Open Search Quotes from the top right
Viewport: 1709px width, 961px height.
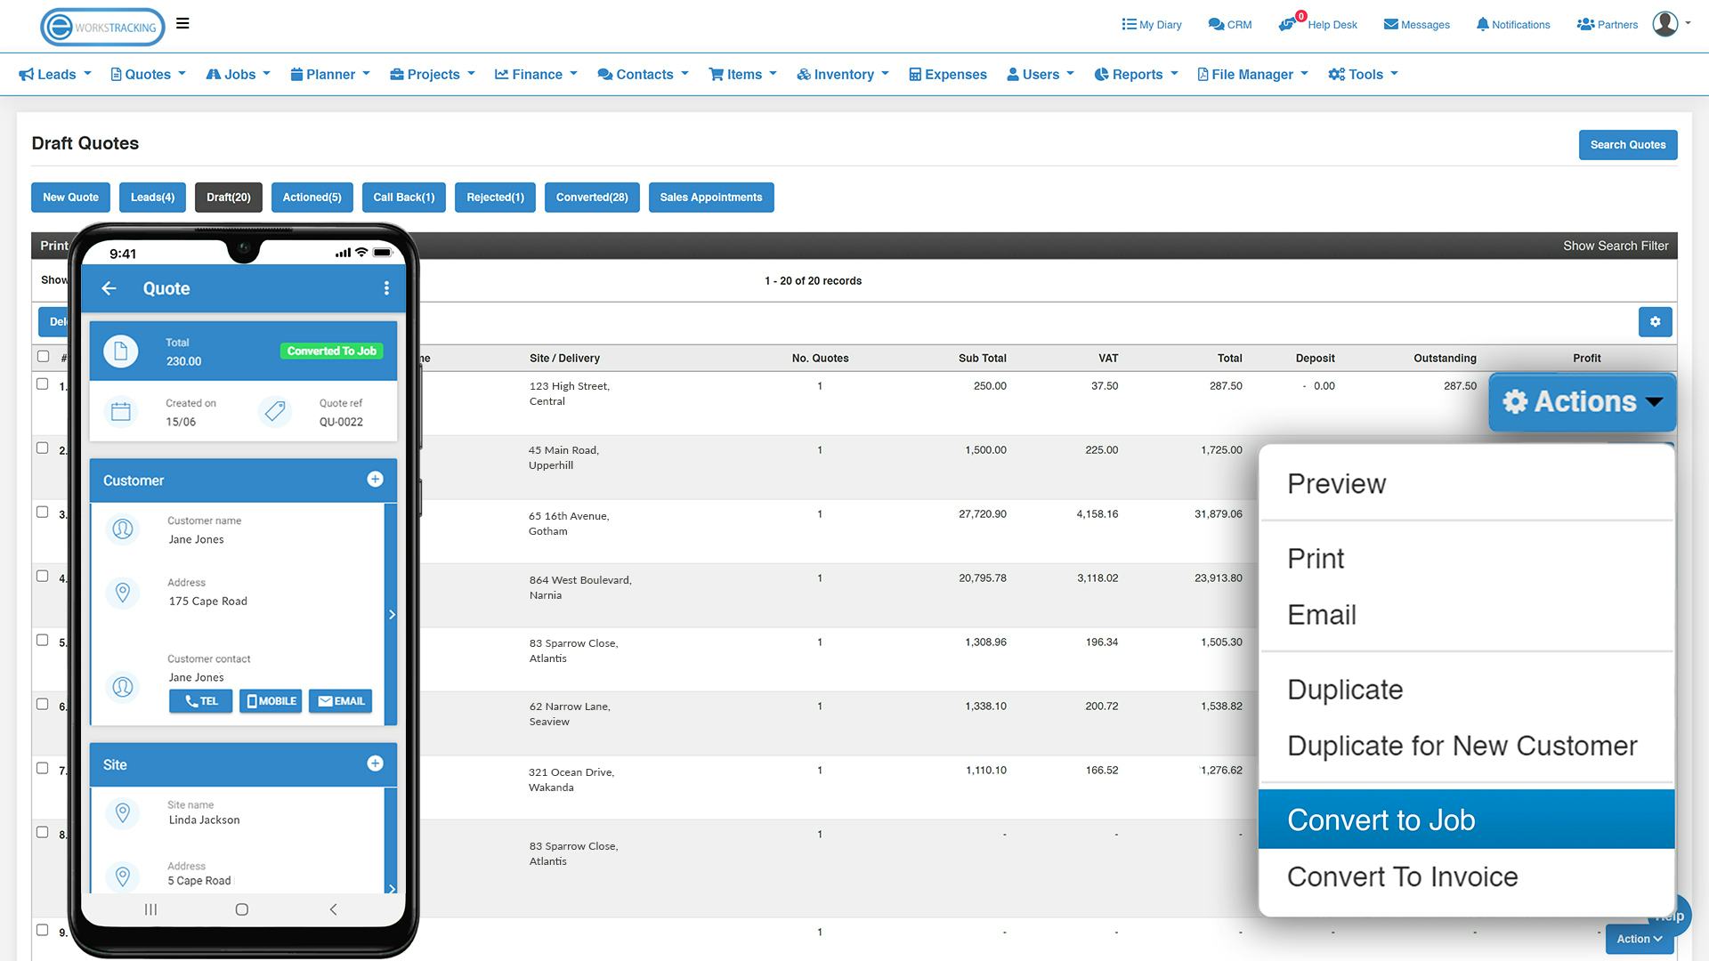(1628, 144)
